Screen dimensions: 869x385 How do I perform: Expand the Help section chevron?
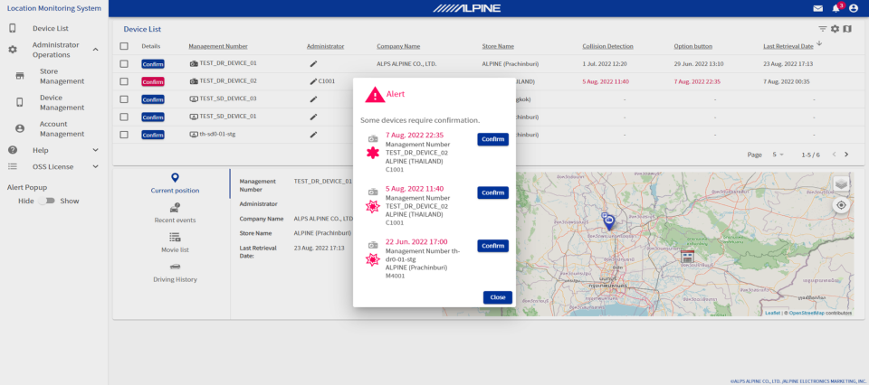95,150
